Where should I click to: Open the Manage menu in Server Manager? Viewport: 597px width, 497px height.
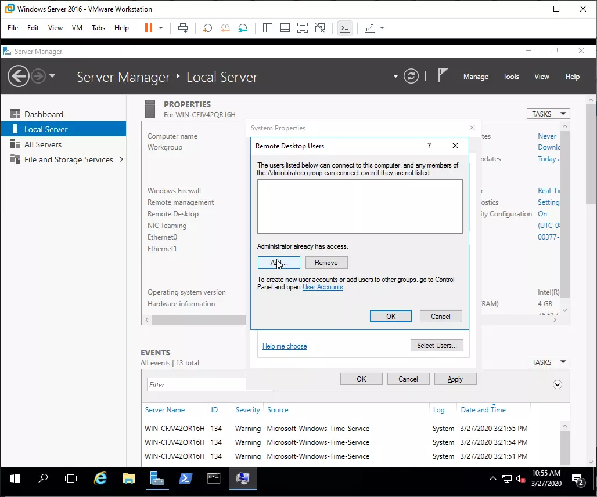[476, 77]
